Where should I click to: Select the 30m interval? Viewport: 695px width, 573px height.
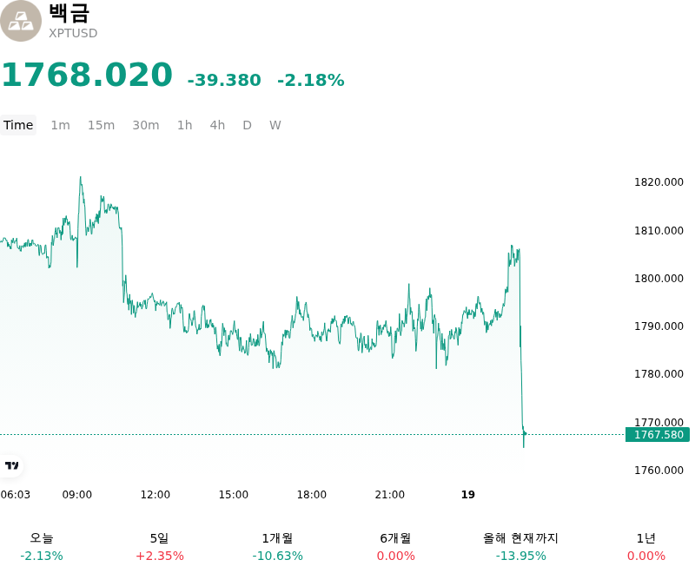(x=146, y=125)
